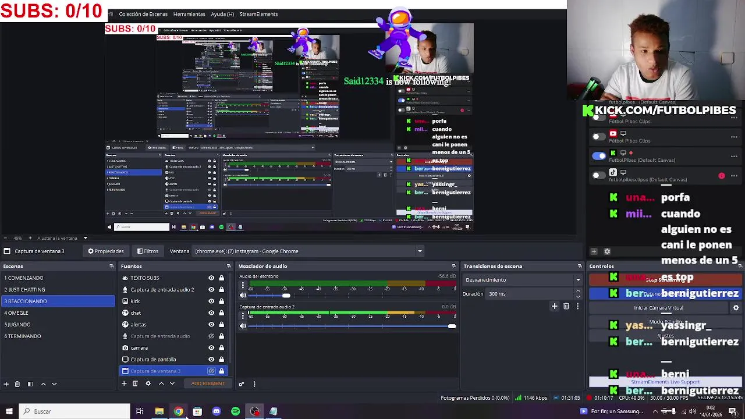Open multistream settings gear icon

(607, 251)
